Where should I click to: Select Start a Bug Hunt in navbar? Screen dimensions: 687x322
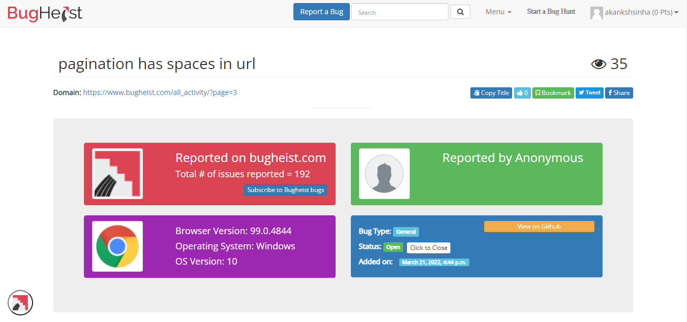[551, 11]
